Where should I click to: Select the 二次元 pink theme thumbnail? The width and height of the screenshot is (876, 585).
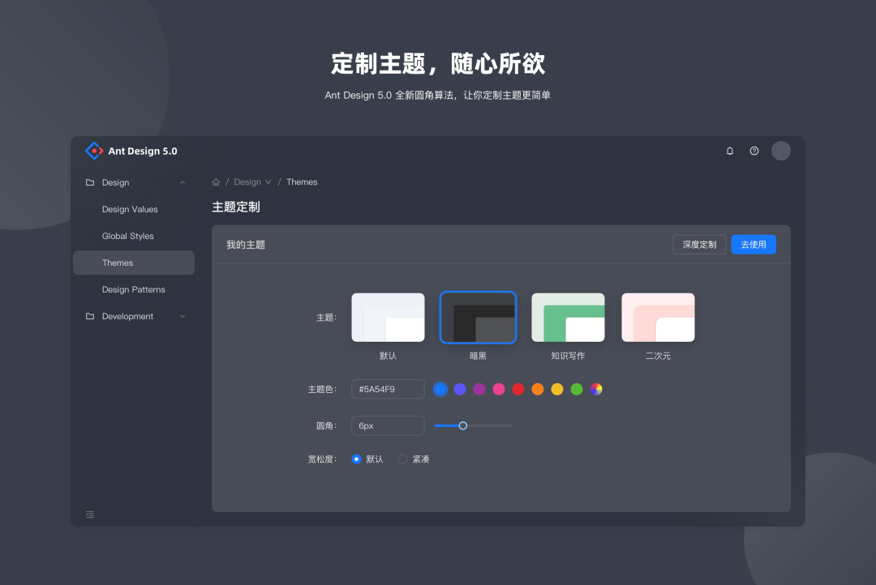[x=658, y=317]
